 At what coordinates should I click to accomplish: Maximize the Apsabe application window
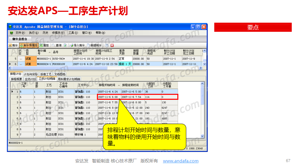click(x=198, y=27)
